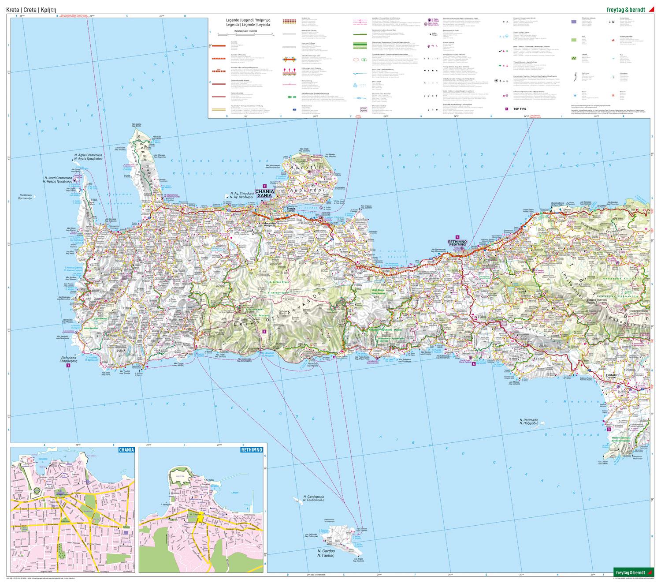Image resolution: width=661 pixels, height=587 pixels.
Task: Click the purple TOP TIPS number badge
Action: point(507,109)
